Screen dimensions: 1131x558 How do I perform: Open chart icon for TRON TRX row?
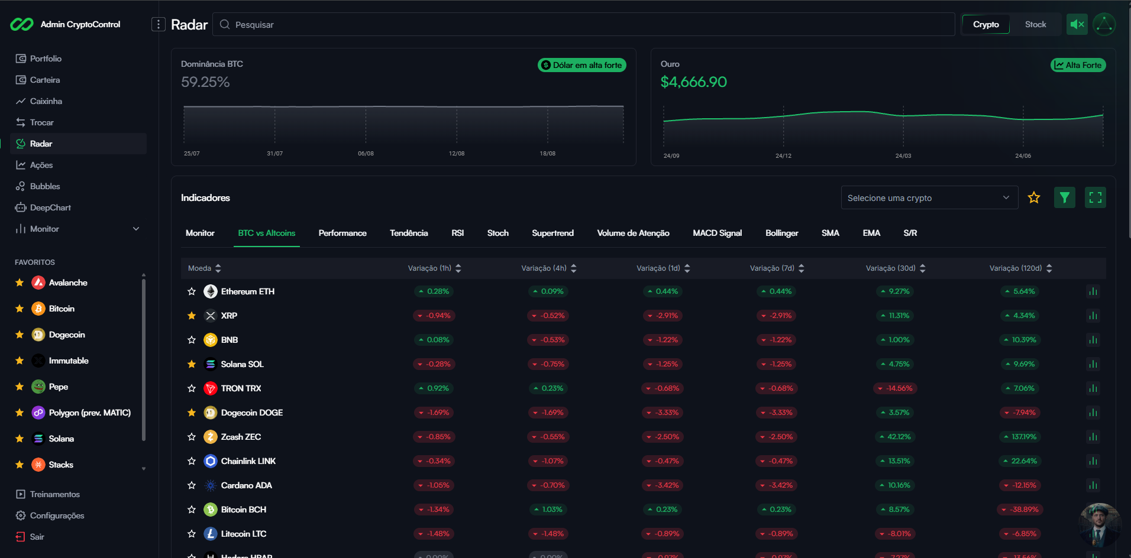[x=1093, y=388]
